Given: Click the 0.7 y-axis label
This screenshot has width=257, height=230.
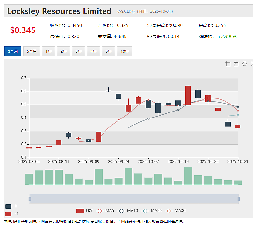Looking at the screenshot, I should [x=24, y=78].
